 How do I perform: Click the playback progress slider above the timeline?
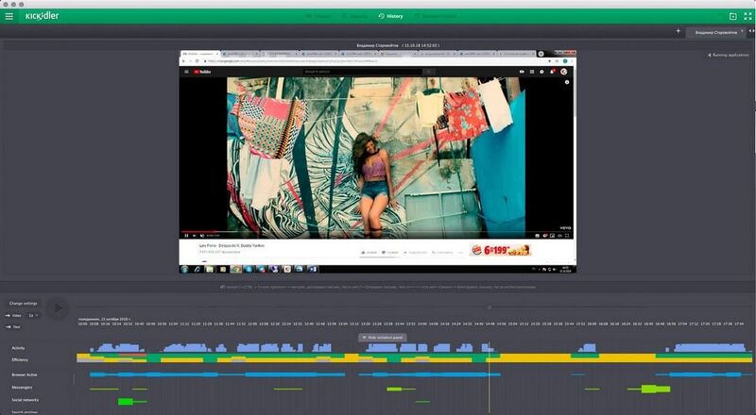(x=415, y=307)
